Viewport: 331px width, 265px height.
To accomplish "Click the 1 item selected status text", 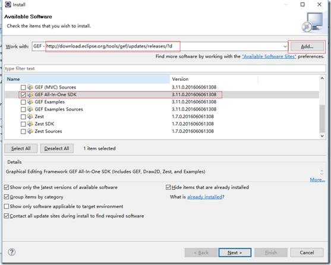I will coord(99,149).
